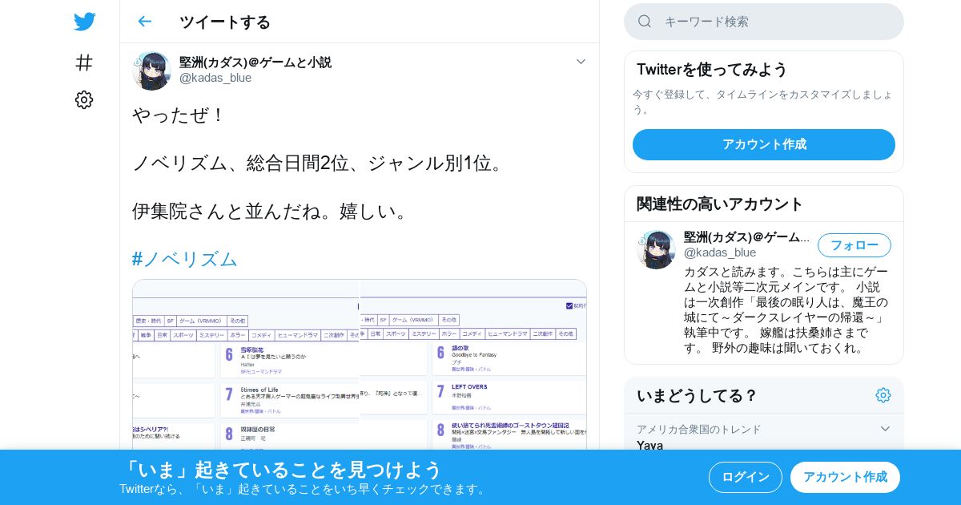The image size is (961, 505).
Task: Click the ツイートする page header
Action: [x=225, y=22]
